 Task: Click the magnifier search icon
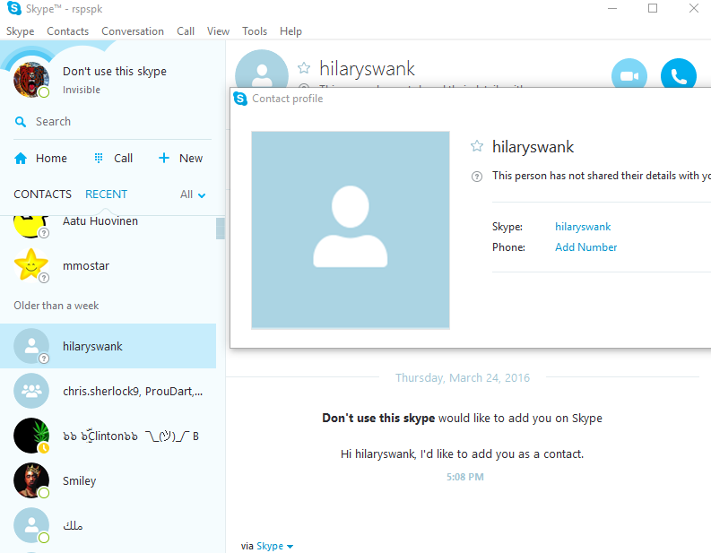[21, 122]
